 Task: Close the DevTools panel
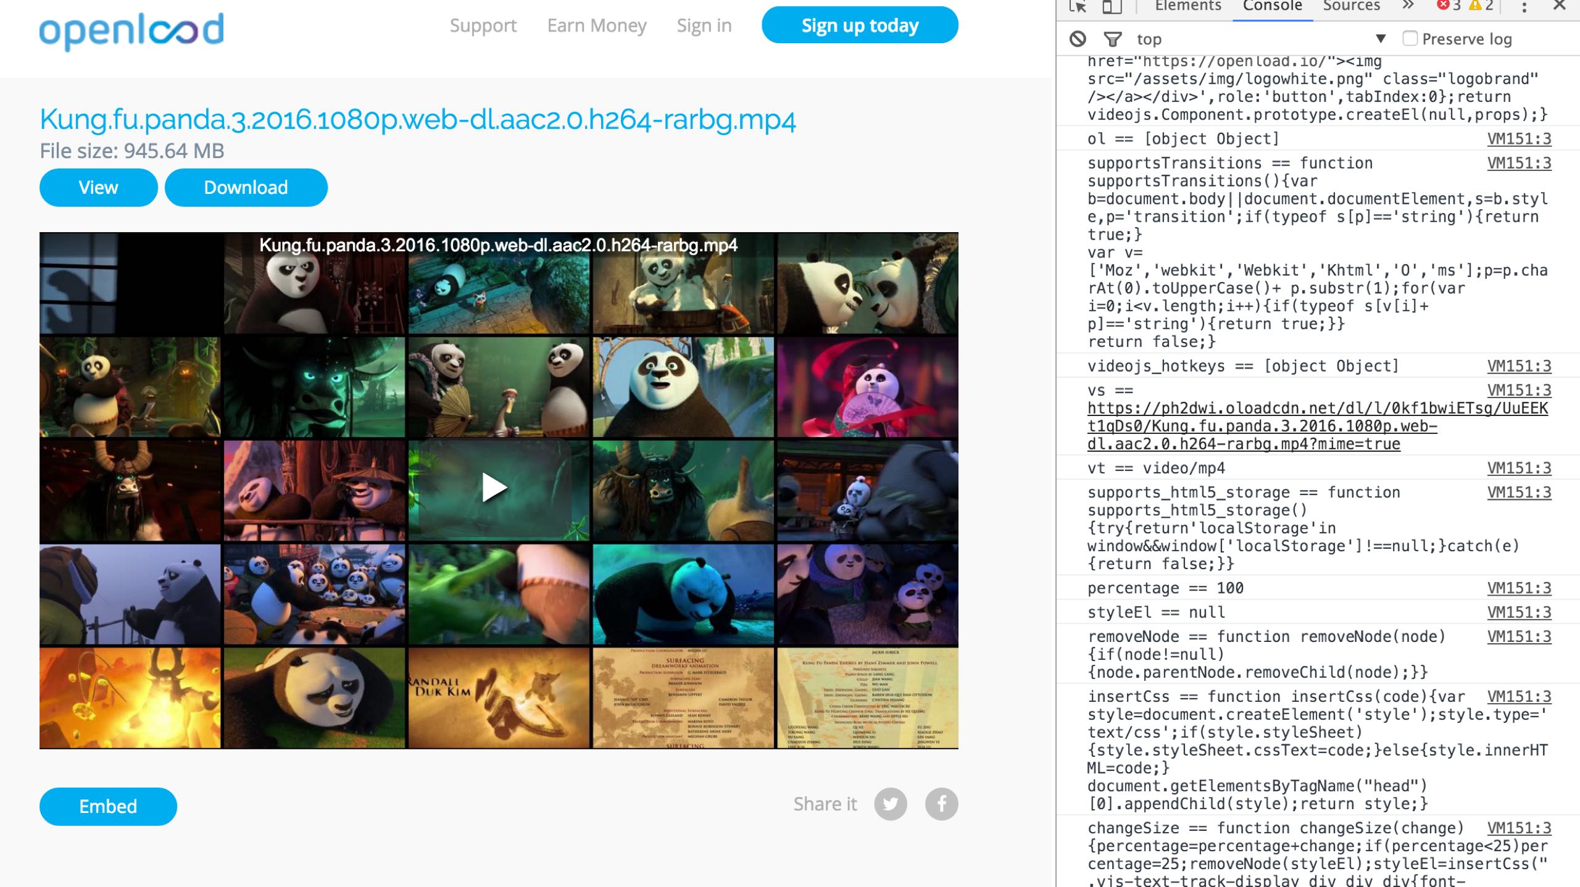(x=1559, y=6)
